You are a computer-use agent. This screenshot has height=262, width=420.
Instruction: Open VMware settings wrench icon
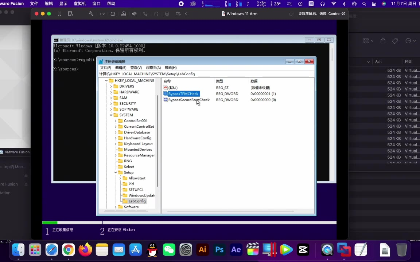(x=91, y=13)
